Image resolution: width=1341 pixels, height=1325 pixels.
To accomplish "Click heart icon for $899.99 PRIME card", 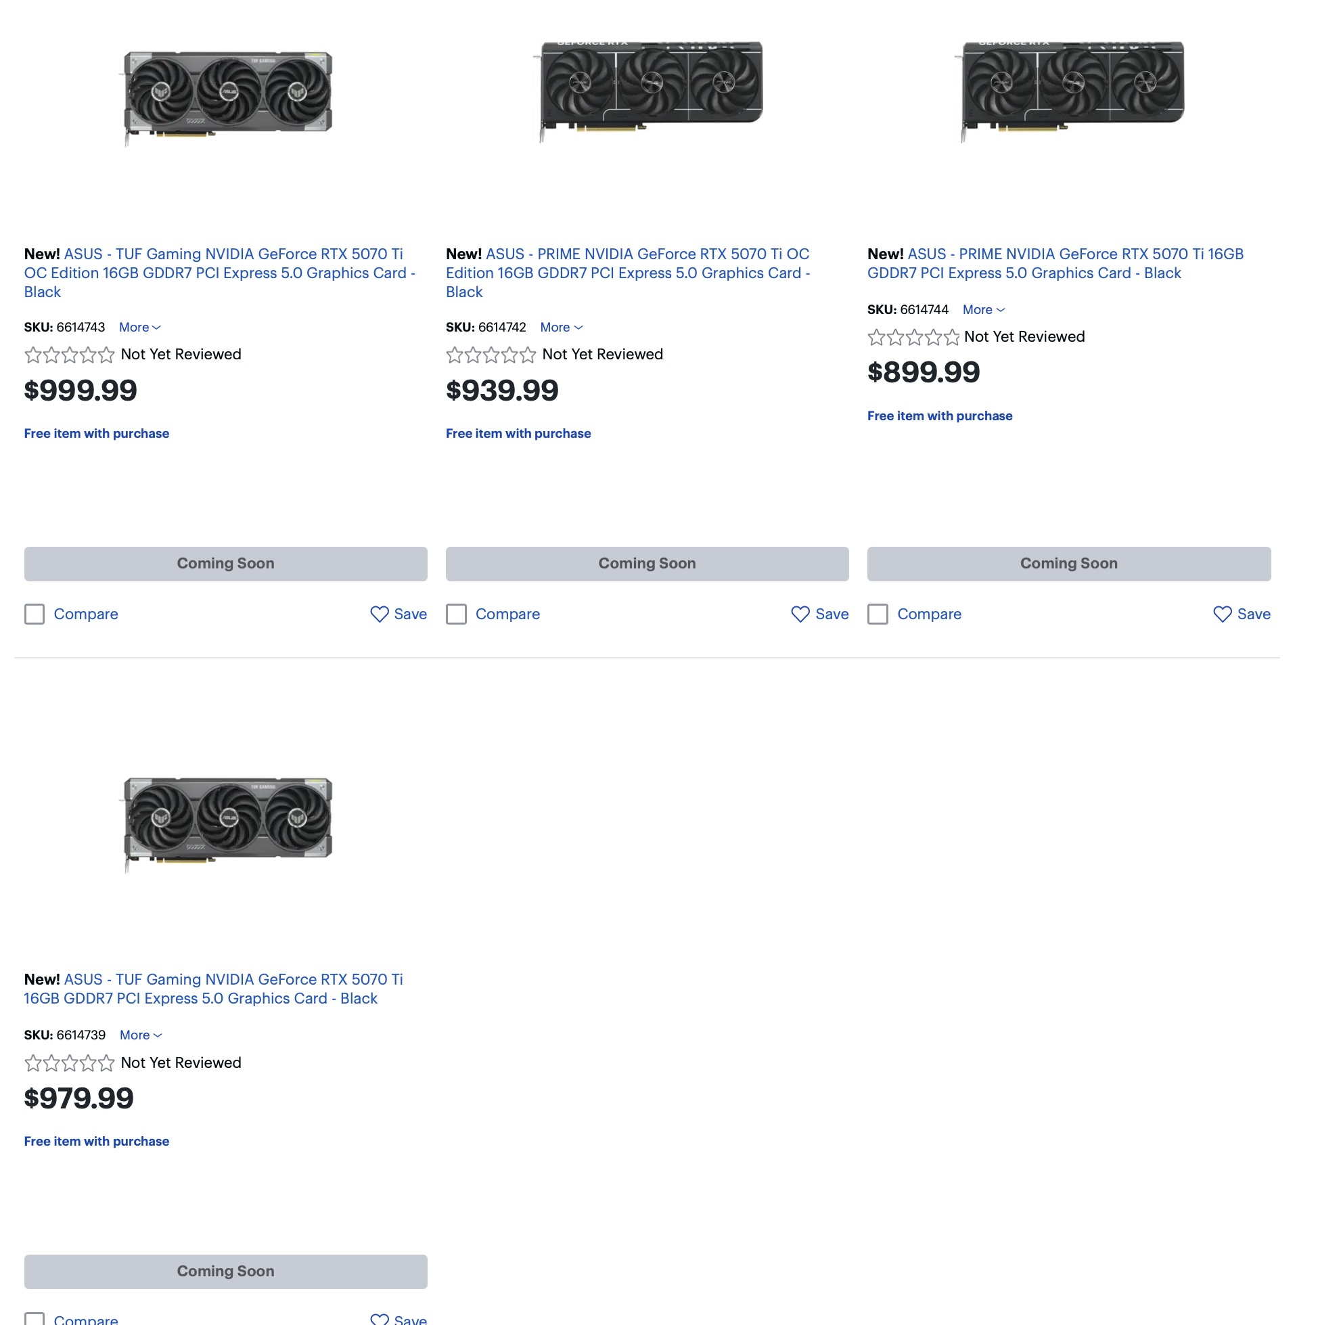I will (x=1222, y=614).
